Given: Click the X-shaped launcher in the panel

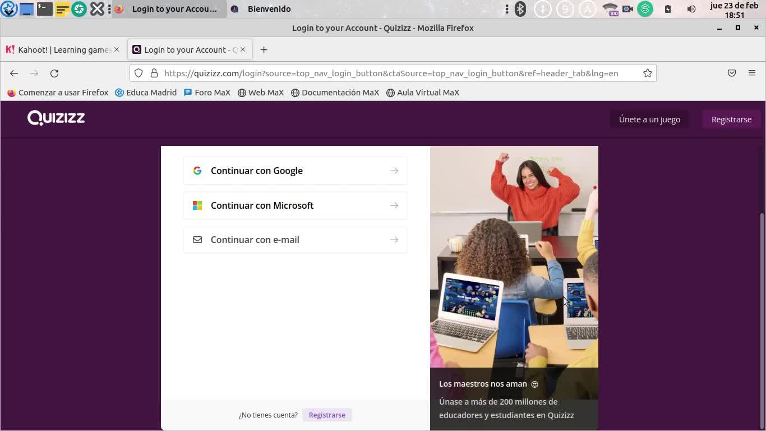Looking at the screenshot, I should click(x=97, y=9).
